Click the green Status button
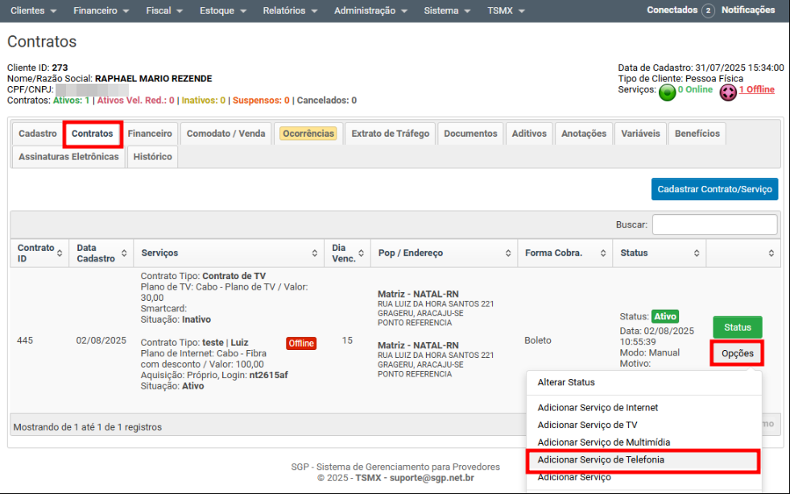The image size is (790, 494). [737, 327]
